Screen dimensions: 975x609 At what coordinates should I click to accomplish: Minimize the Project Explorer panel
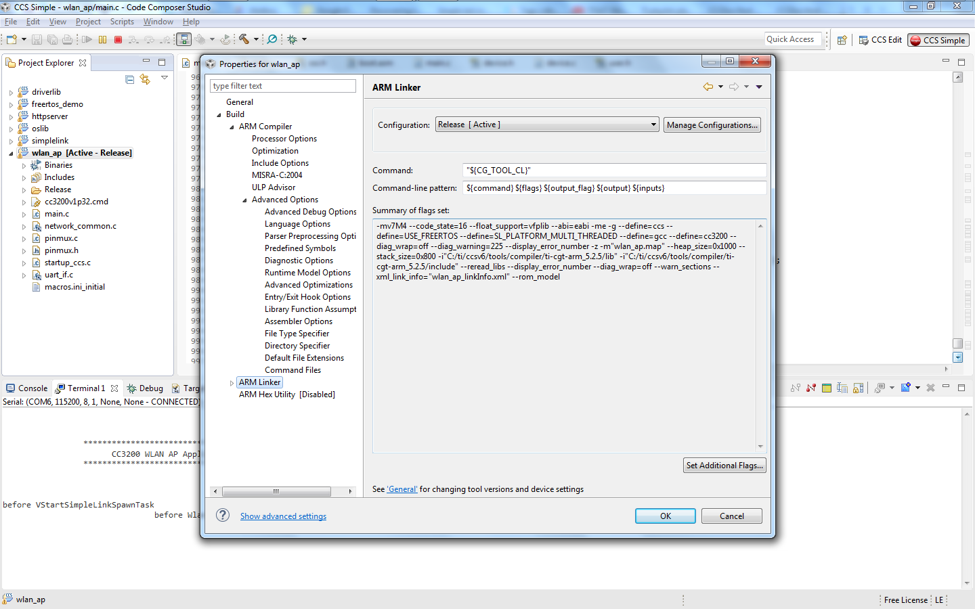pyautogui.click(x=146, y=62)
